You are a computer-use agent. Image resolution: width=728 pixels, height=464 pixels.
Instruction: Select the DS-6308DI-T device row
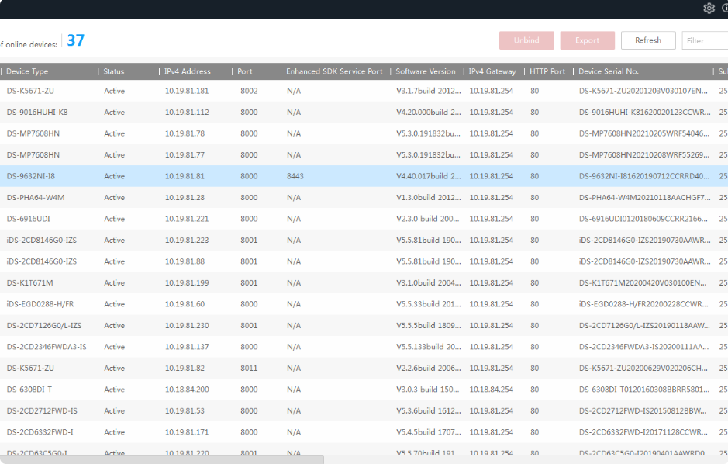click(29, 390)
